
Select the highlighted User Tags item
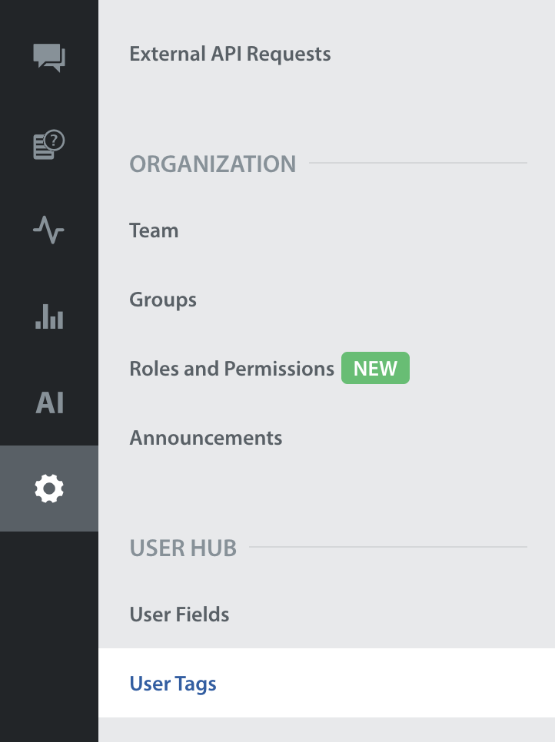(x=173, y=684)
